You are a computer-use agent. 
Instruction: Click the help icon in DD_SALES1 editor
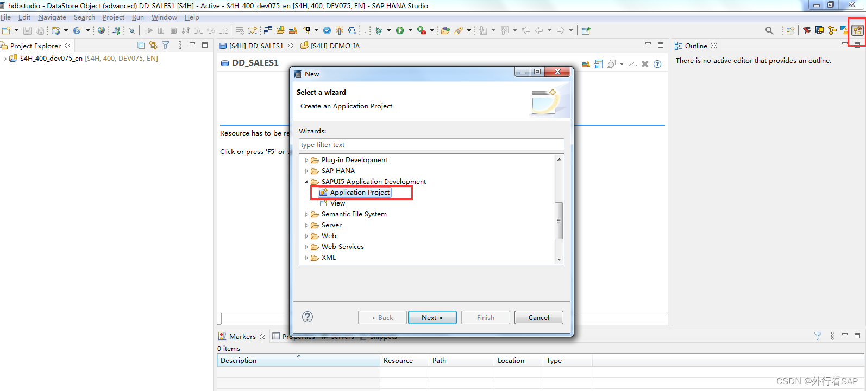tap(657, 64)
